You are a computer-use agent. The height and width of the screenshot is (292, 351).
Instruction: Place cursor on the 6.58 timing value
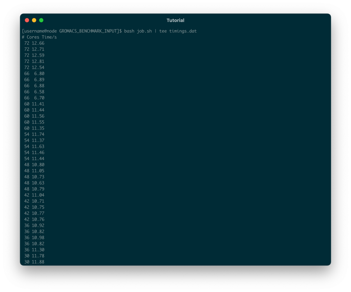(x=39, y=92)
